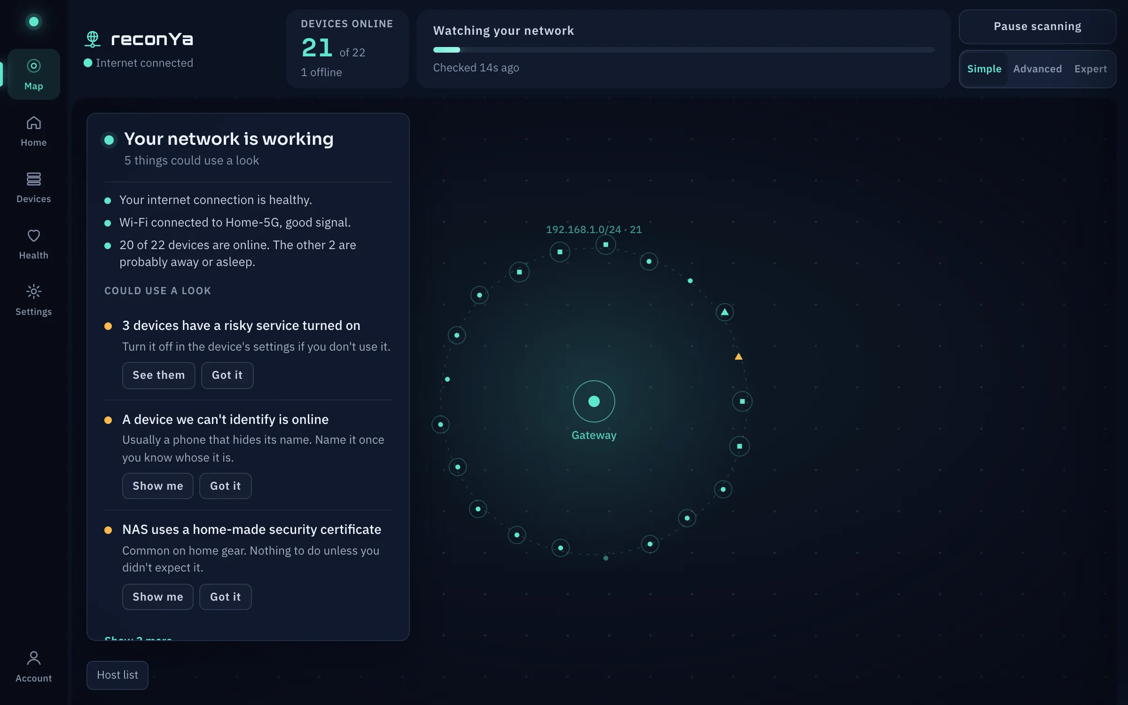Click the status dot atop the sidebar

click(33, 22)
